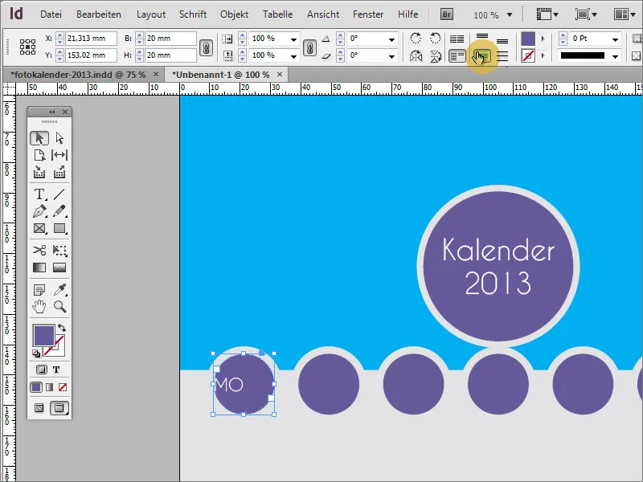Pick the Scissors tool

point(40,248)
